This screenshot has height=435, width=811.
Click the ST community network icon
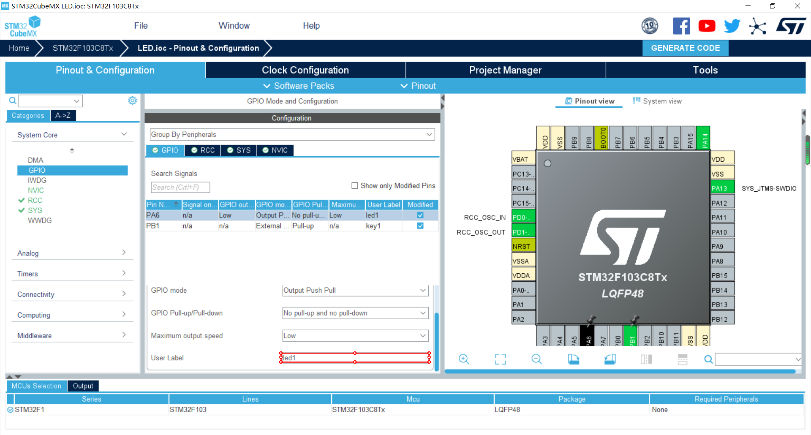point(757,27)
